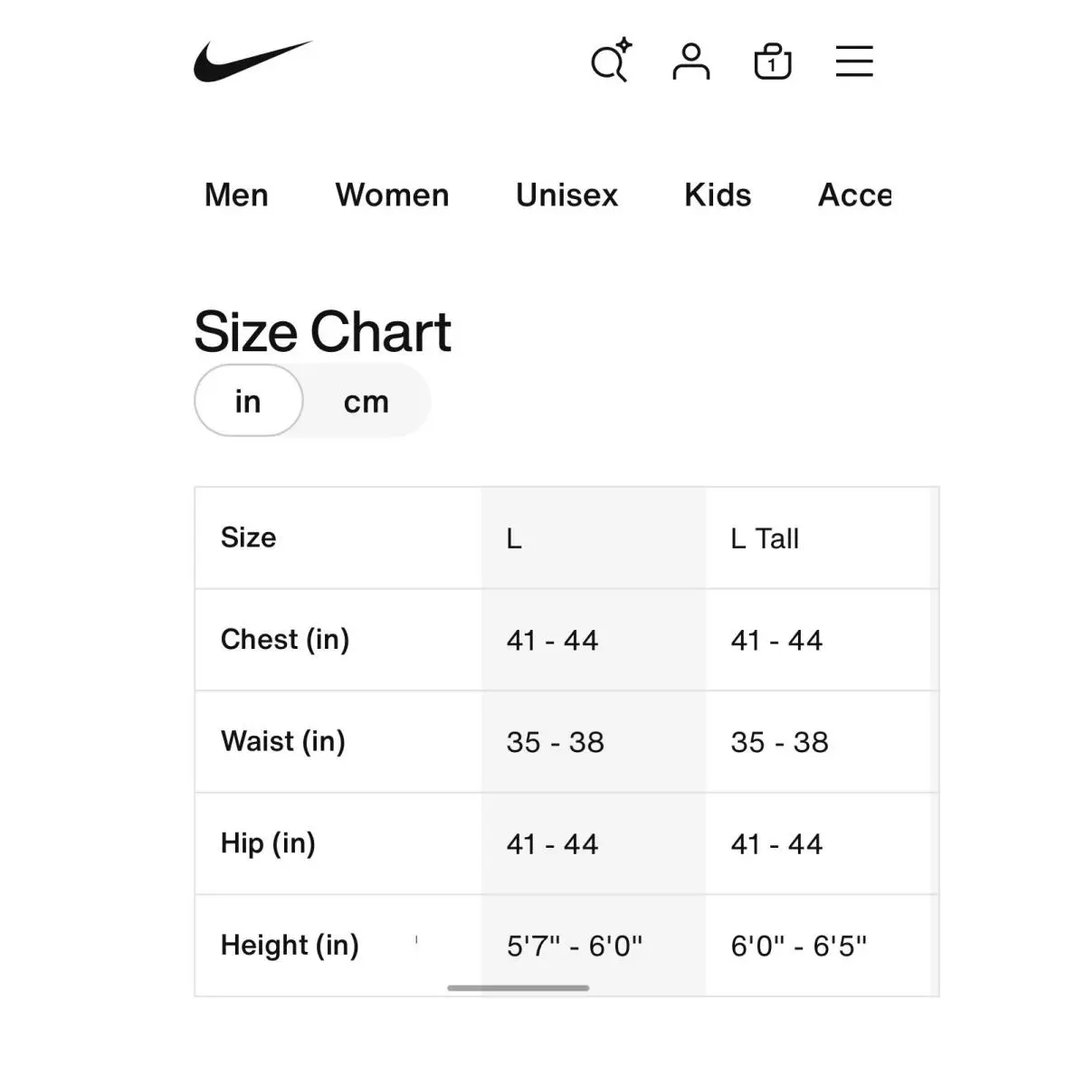
Task: Click the Hip (in) row label
Action: coord(268,843)
